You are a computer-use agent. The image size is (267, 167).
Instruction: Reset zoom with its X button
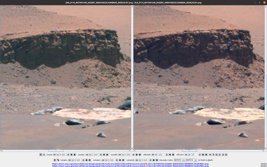point(75,155)
